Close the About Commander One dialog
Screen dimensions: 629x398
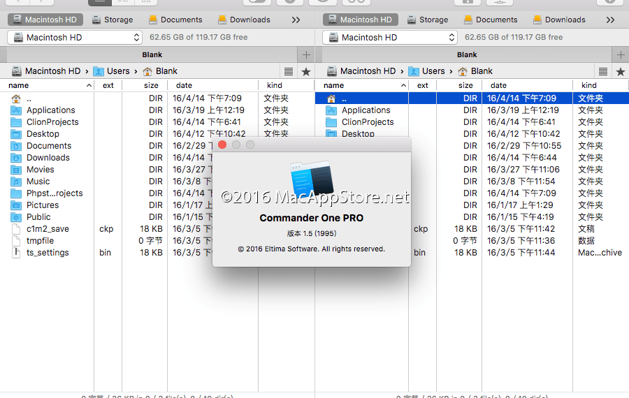click(222, 145)
